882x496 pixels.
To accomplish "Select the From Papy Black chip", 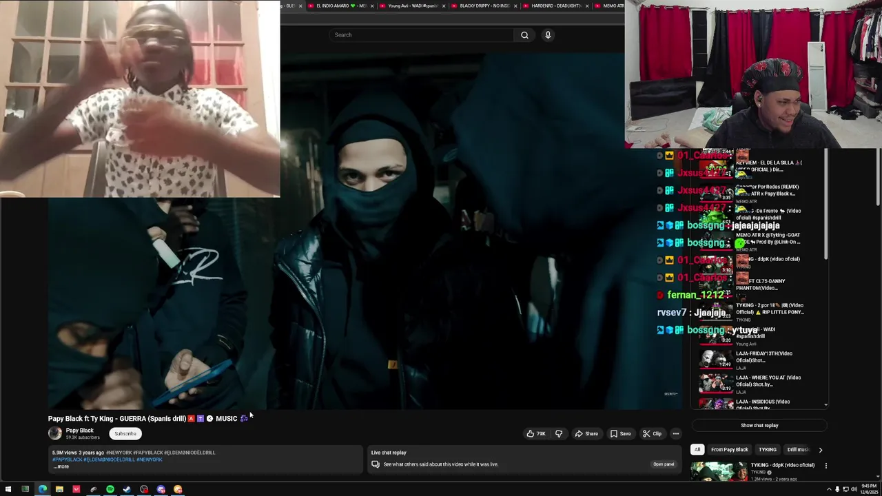I will coord(729,450).
